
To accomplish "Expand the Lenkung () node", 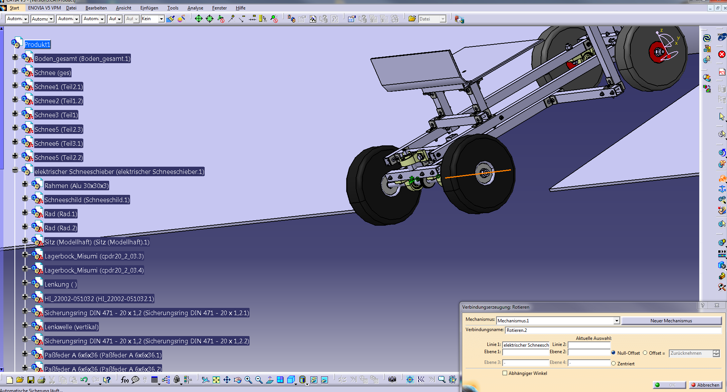I will tap(25, 283).
